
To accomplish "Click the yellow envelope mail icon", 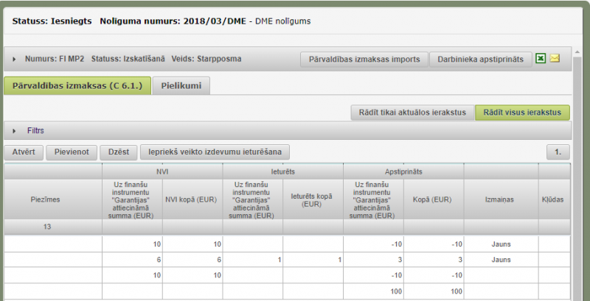I will pyautogui.click(x=555, y=59).
